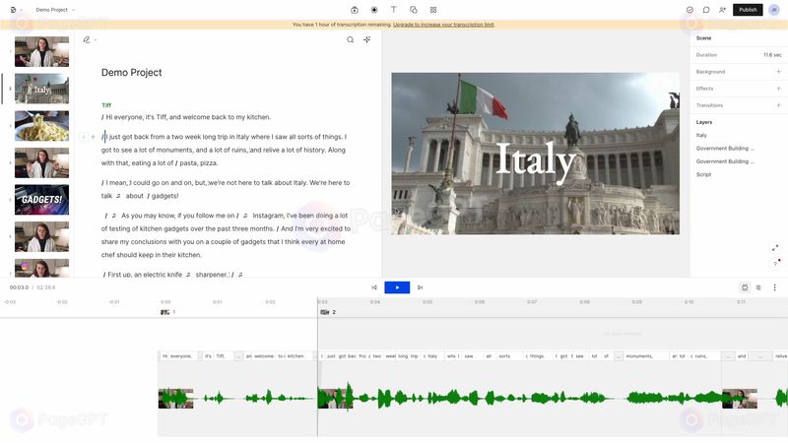Image resolution: width=788 pixels, height=443 pixels.
Task: Select the pasta plate scene thumbnail
Action: click(41, 126)
